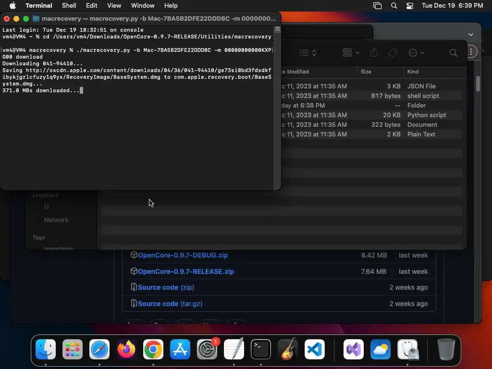The width and height of the screenshot is (492, 369).
Task: Launch Google Chrome from the Dock
Action: [x=153, y=349]
